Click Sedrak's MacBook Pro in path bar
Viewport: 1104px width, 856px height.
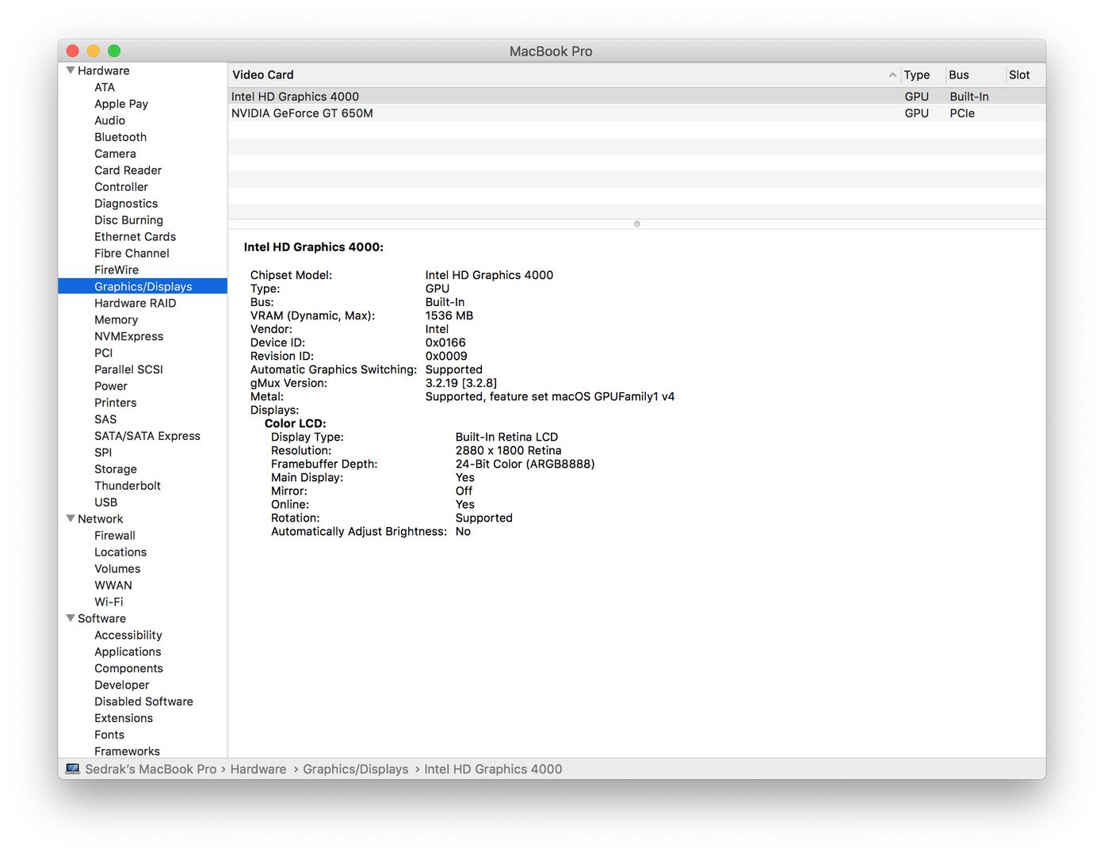[151, 770]
